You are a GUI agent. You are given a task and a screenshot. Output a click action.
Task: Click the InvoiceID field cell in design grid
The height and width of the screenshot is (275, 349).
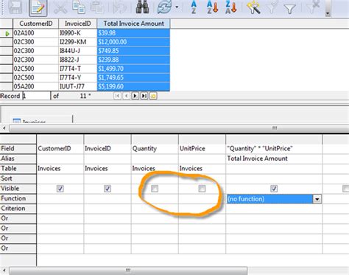pos(107,148)
